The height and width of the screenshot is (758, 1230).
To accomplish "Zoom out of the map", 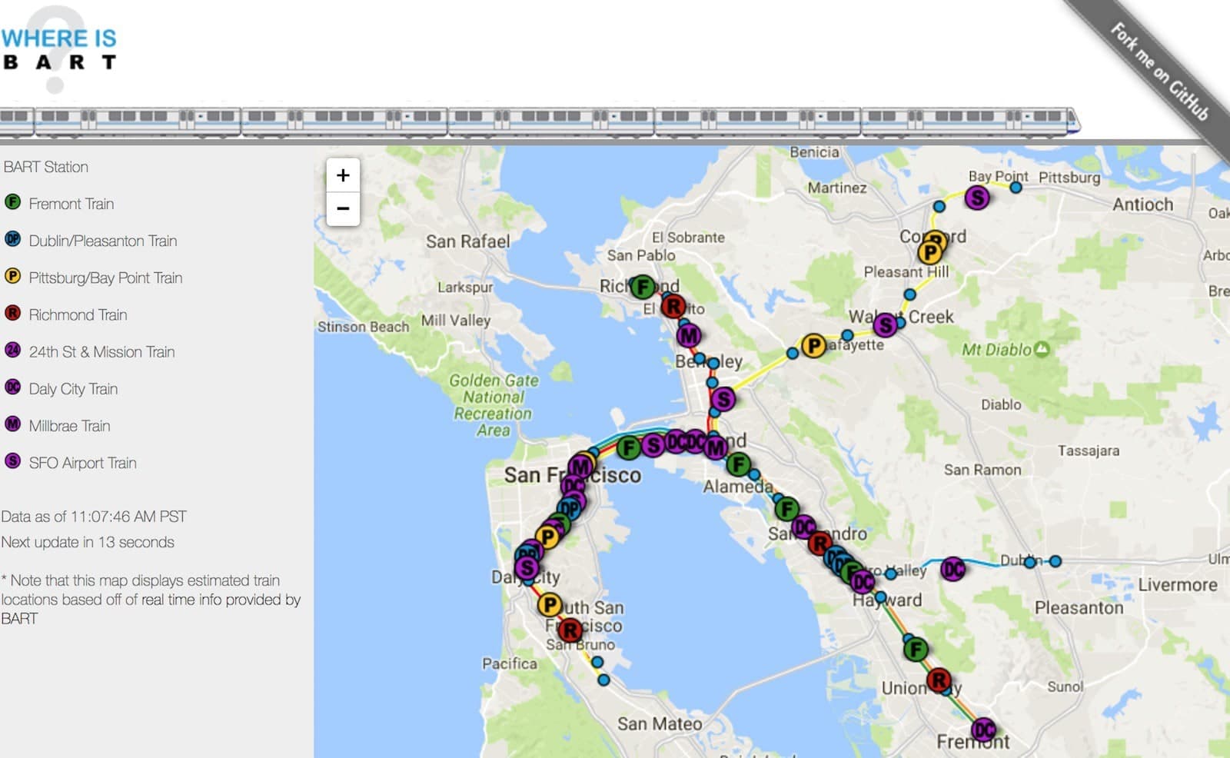I will click(343, 208).
